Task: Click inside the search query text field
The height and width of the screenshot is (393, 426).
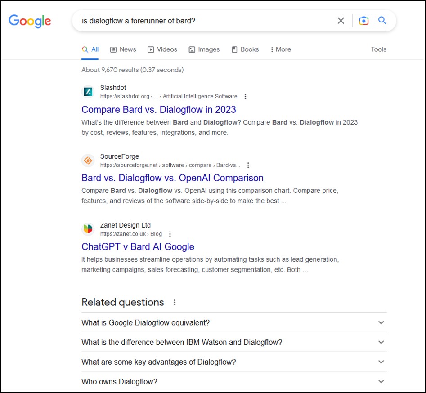Action: point(202,21)
